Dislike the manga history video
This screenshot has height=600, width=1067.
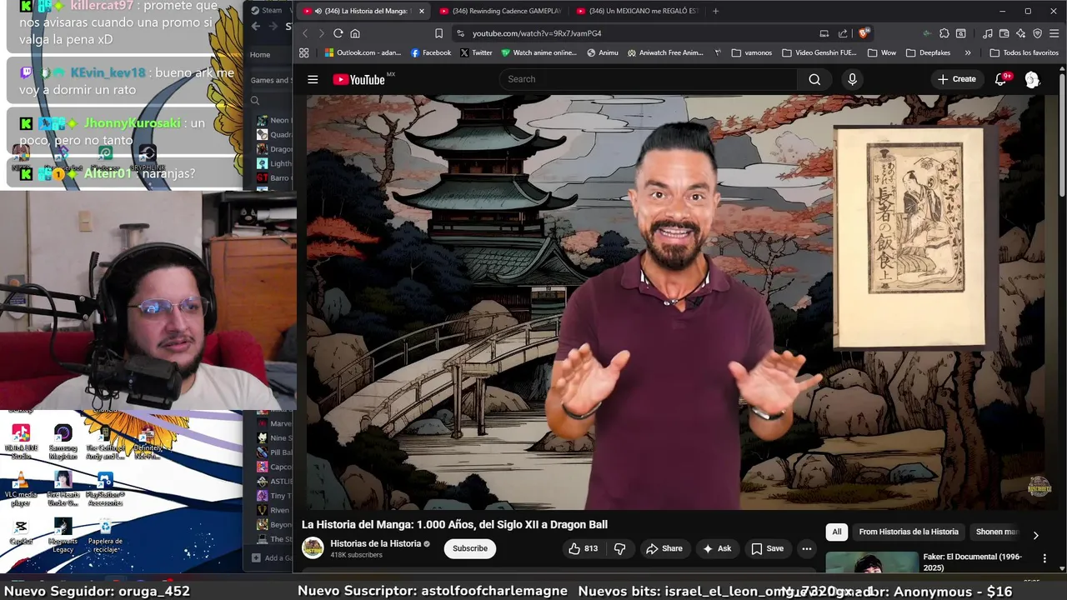[619, 548]
